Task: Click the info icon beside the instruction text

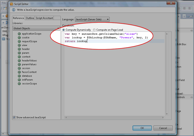Action: click(14, 10)
